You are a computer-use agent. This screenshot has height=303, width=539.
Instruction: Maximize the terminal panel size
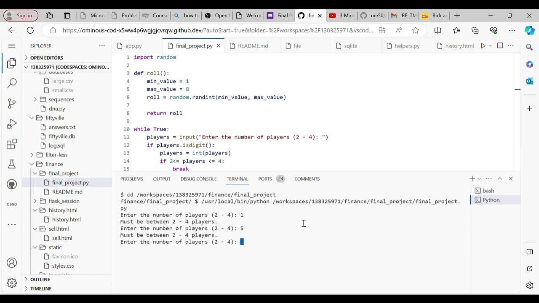coord(500,179)
